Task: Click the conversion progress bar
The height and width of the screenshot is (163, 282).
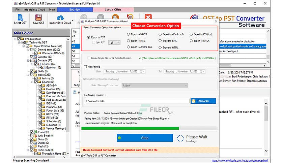Action: (x=149, y=128)
